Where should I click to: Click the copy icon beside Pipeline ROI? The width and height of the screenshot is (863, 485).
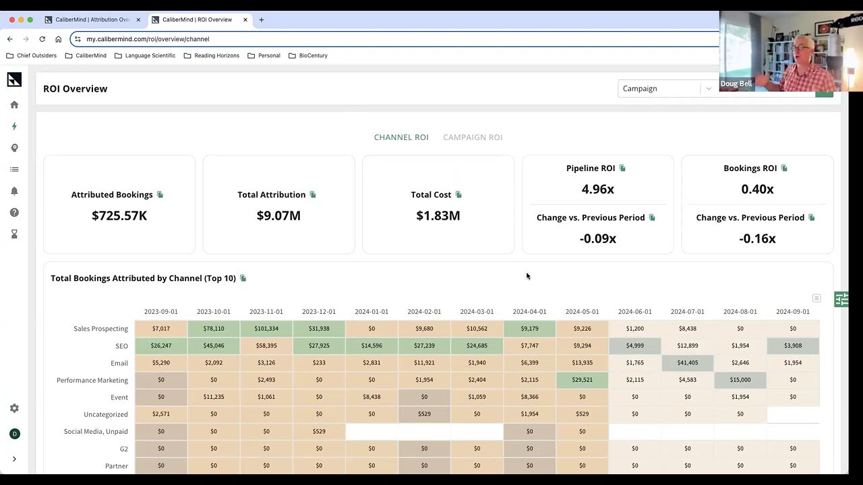[x=622, y=168]
